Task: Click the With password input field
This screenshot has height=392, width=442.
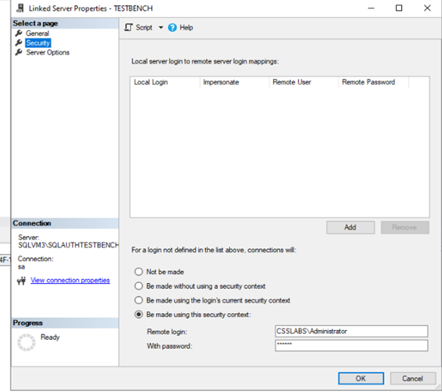Action: (351, 346)
